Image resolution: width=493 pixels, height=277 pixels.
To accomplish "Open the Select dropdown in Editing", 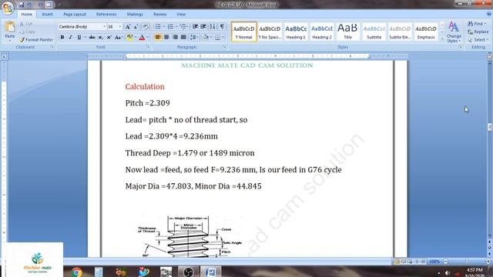I will [x=478, y=40].
